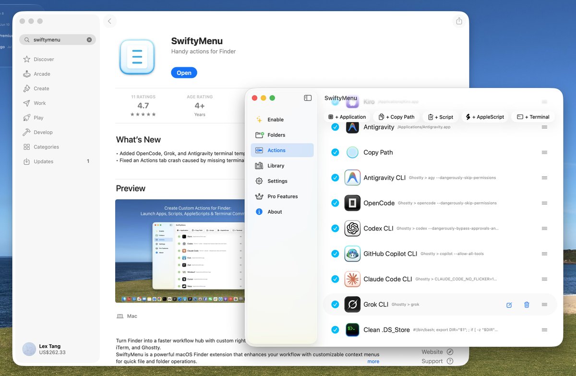Uncheck the Copy Path action

click(335, 152)
